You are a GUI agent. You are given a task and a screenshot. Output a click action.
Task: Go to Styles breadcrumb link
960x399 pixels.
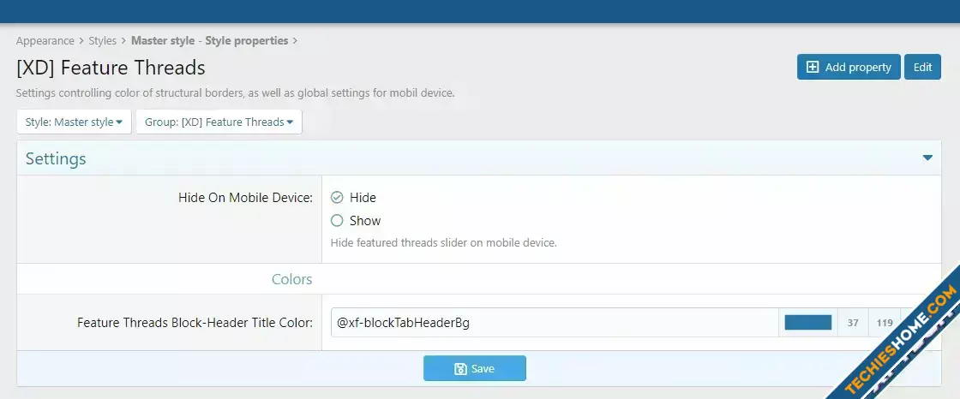[102, 41]
